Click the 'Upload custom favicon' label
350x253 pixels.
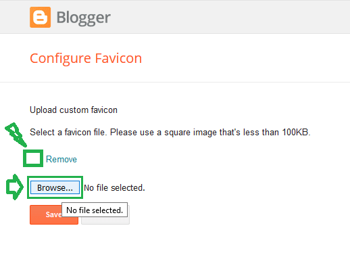click(74, 110)
